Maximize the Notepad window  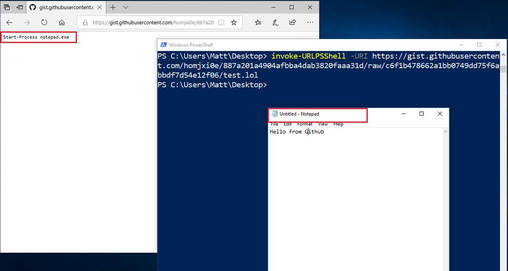pos(422,114)
